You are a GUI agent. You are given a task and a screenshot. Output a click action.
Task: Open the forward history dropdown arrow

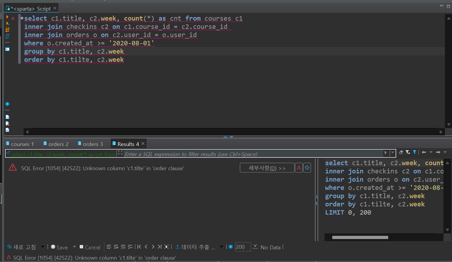click(x=445, y=152)
